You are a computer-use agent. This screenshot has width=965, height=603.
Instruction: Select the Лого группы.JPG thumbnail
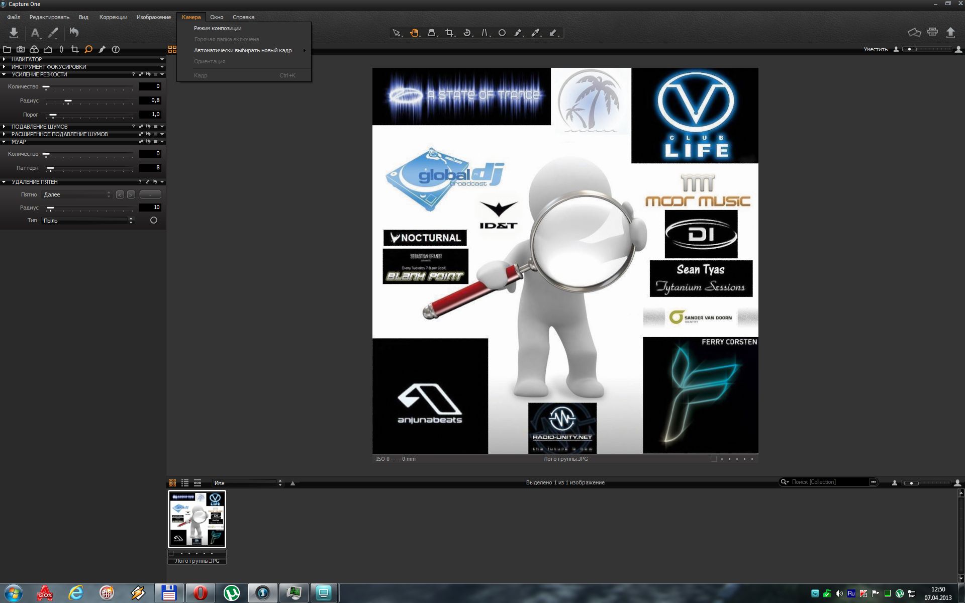coord(197,519)
